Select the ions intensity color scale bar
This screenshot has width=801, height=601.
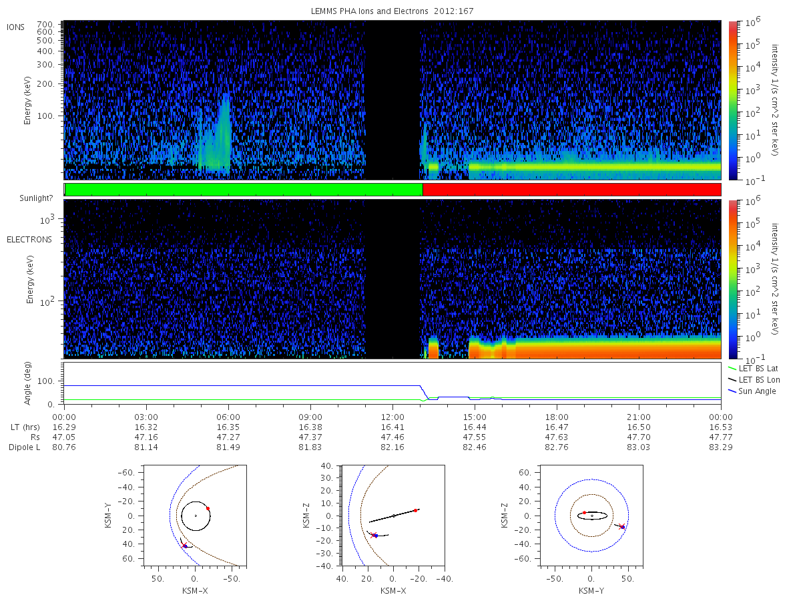point(732,100)
